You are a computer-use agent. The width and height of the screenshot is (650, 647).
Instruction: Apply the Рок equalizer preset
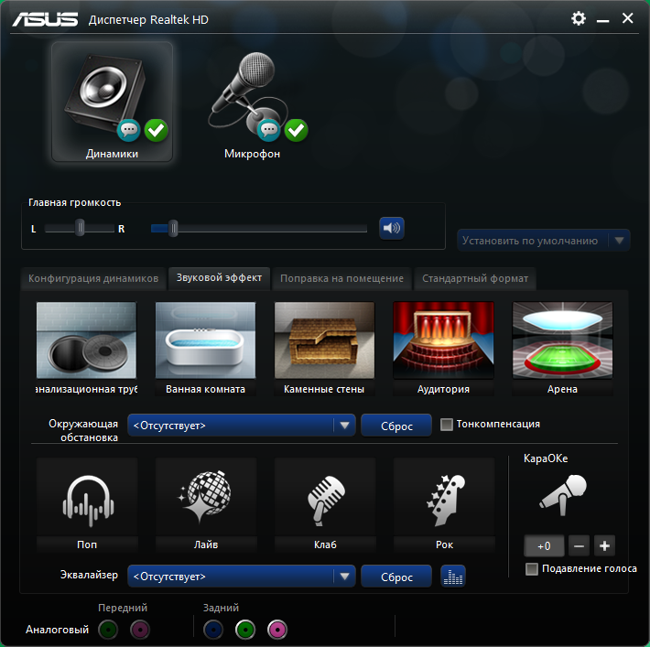[444, 505]
